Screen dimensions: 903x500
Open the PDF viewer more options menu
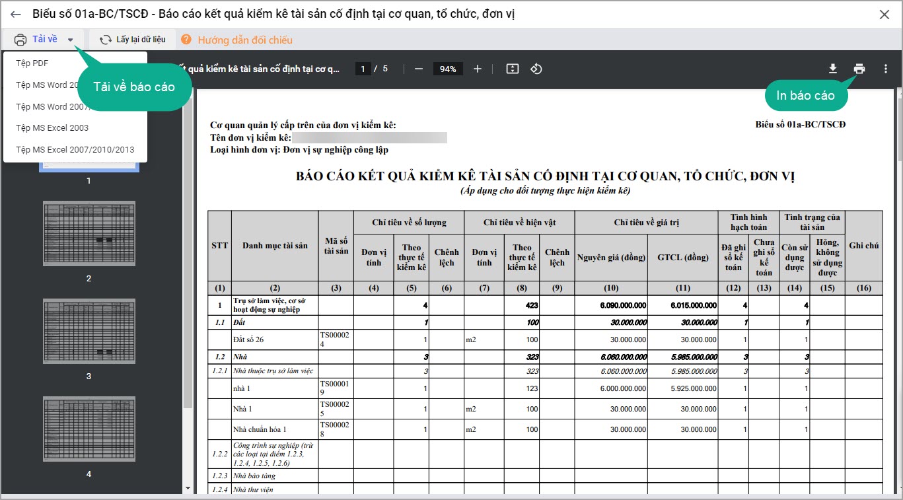click(886, 69)
